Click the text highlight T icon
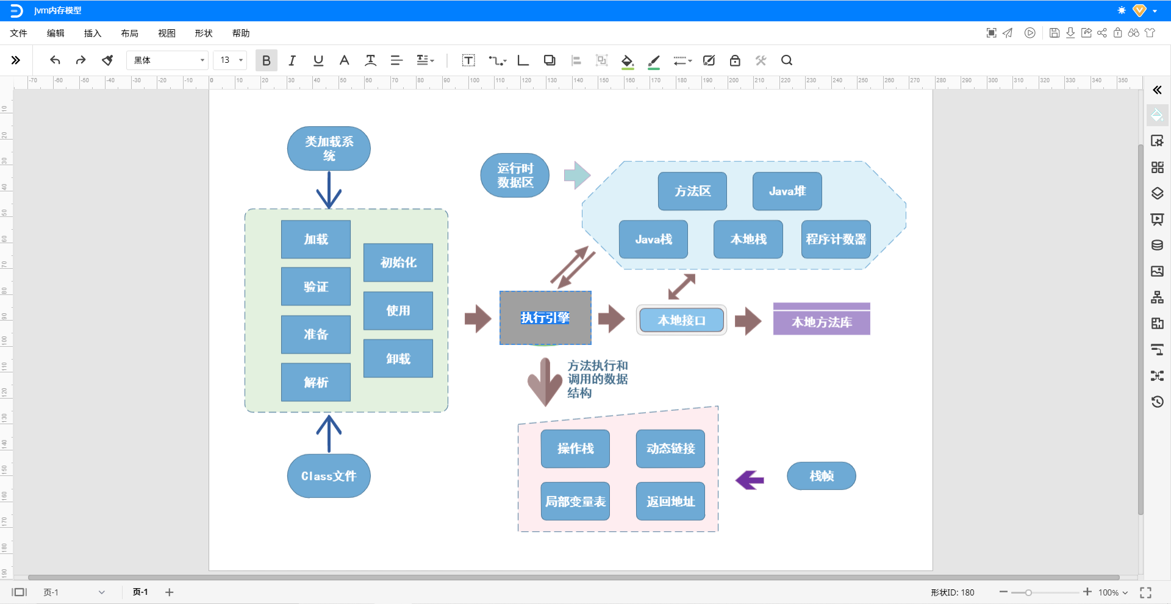This screenshot has height=604, width=1171. (370, 60)
